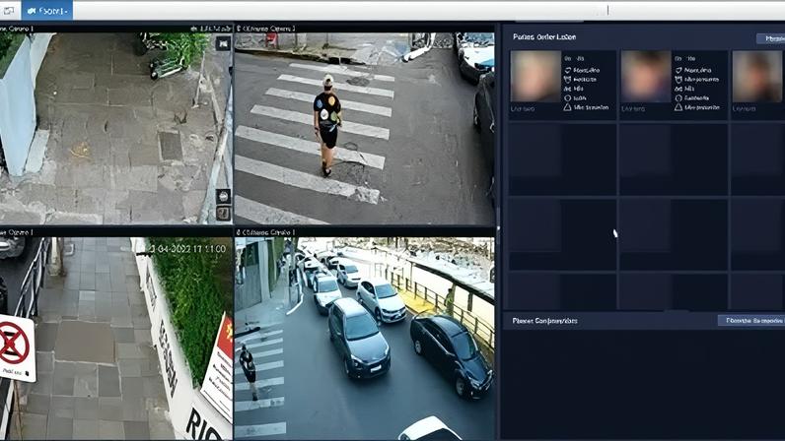
Task: Click the title label of the traffic camera feed
Action: coord(266,232)
